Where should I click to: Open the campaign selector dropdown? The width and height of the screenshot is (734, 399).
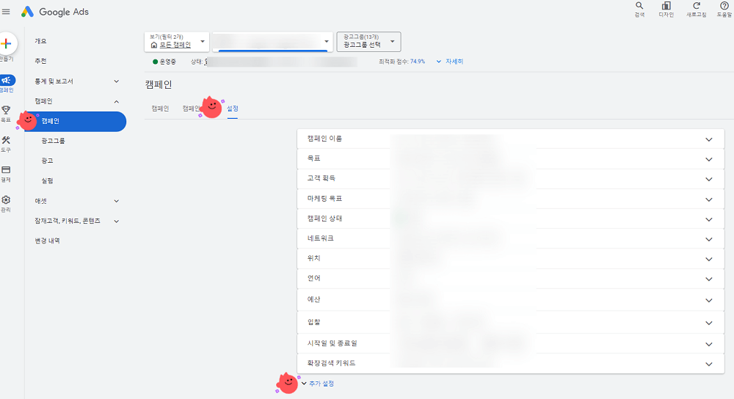[272, 42]
